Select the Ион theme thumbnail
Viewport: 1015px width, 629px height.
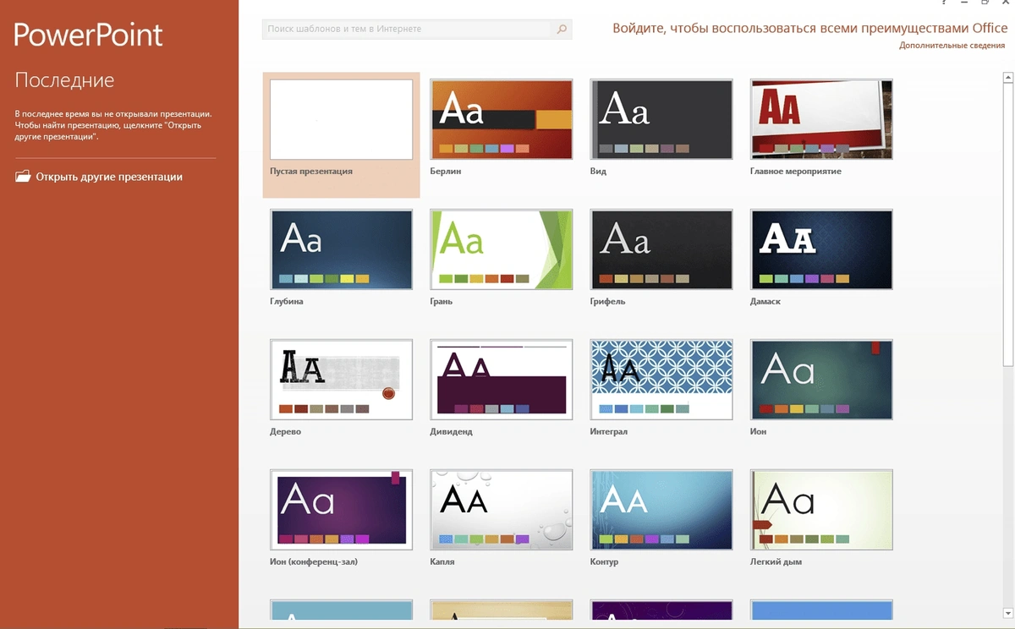click(x=821, y=380)
